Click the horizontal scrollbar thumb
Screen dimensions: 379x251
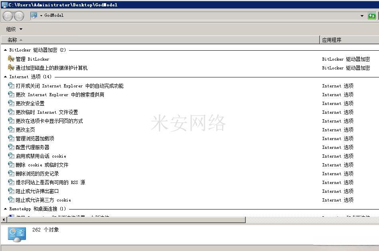coord(126,220)
